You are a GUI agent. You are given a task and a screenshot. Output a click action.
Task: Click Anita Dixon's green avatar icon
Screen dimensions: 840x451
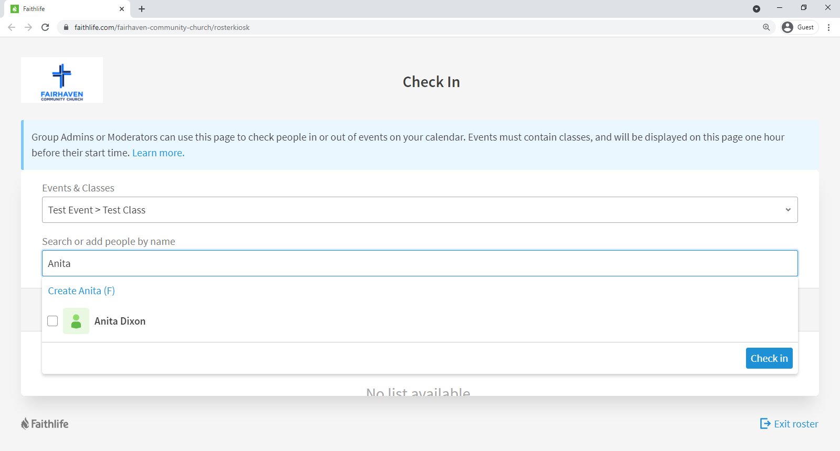click(76, 321)
